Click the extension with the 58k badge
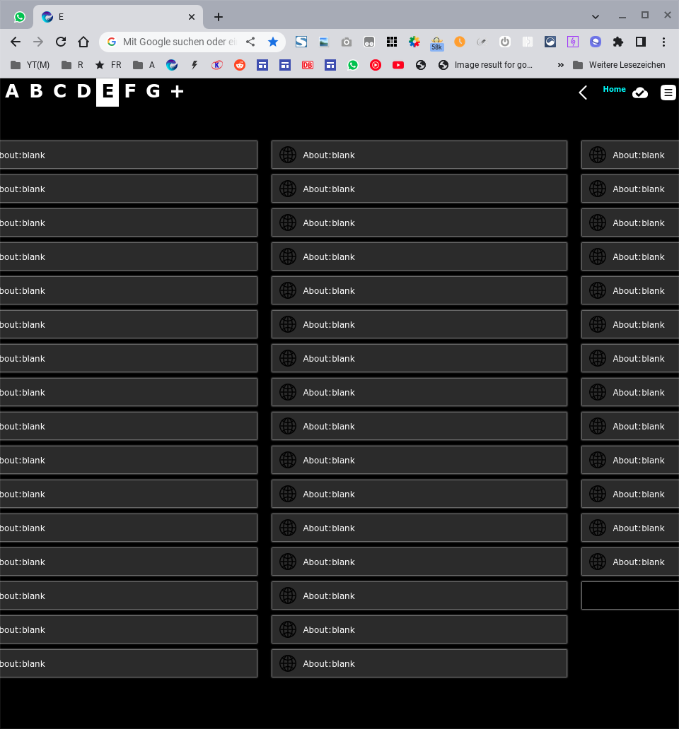This screenshot has height=729, width=679. [436, 42]
